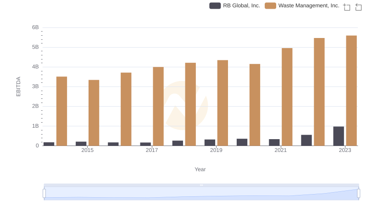Screen dimensions: 367x211
Task: Grab the right handle of zoom slider
Action: 358,194
